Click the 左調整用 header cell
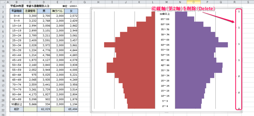This screenshot has width=254, height=116. click(x=30, y=11)
